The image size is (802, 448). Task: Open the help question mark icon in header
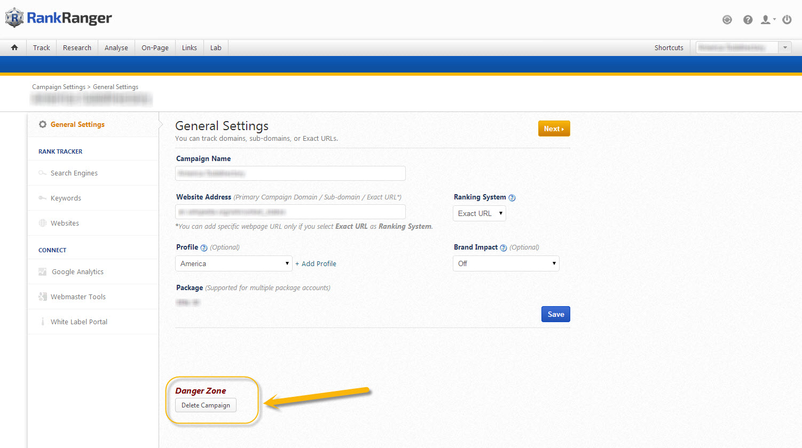pyautogui.click(x=748, y=20)
